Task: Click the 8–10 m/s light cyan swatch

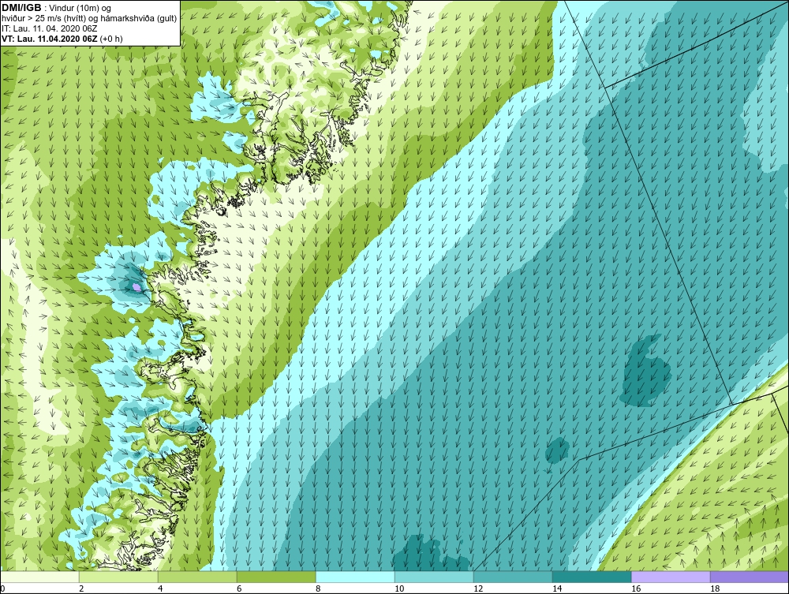Action: 355,577
